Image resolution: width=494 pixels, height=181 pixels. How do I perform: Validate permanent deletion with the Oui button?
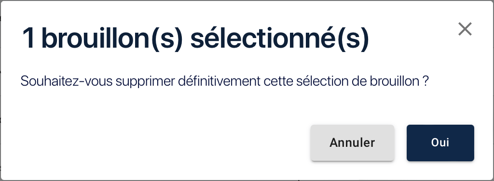tap(440, 142)
